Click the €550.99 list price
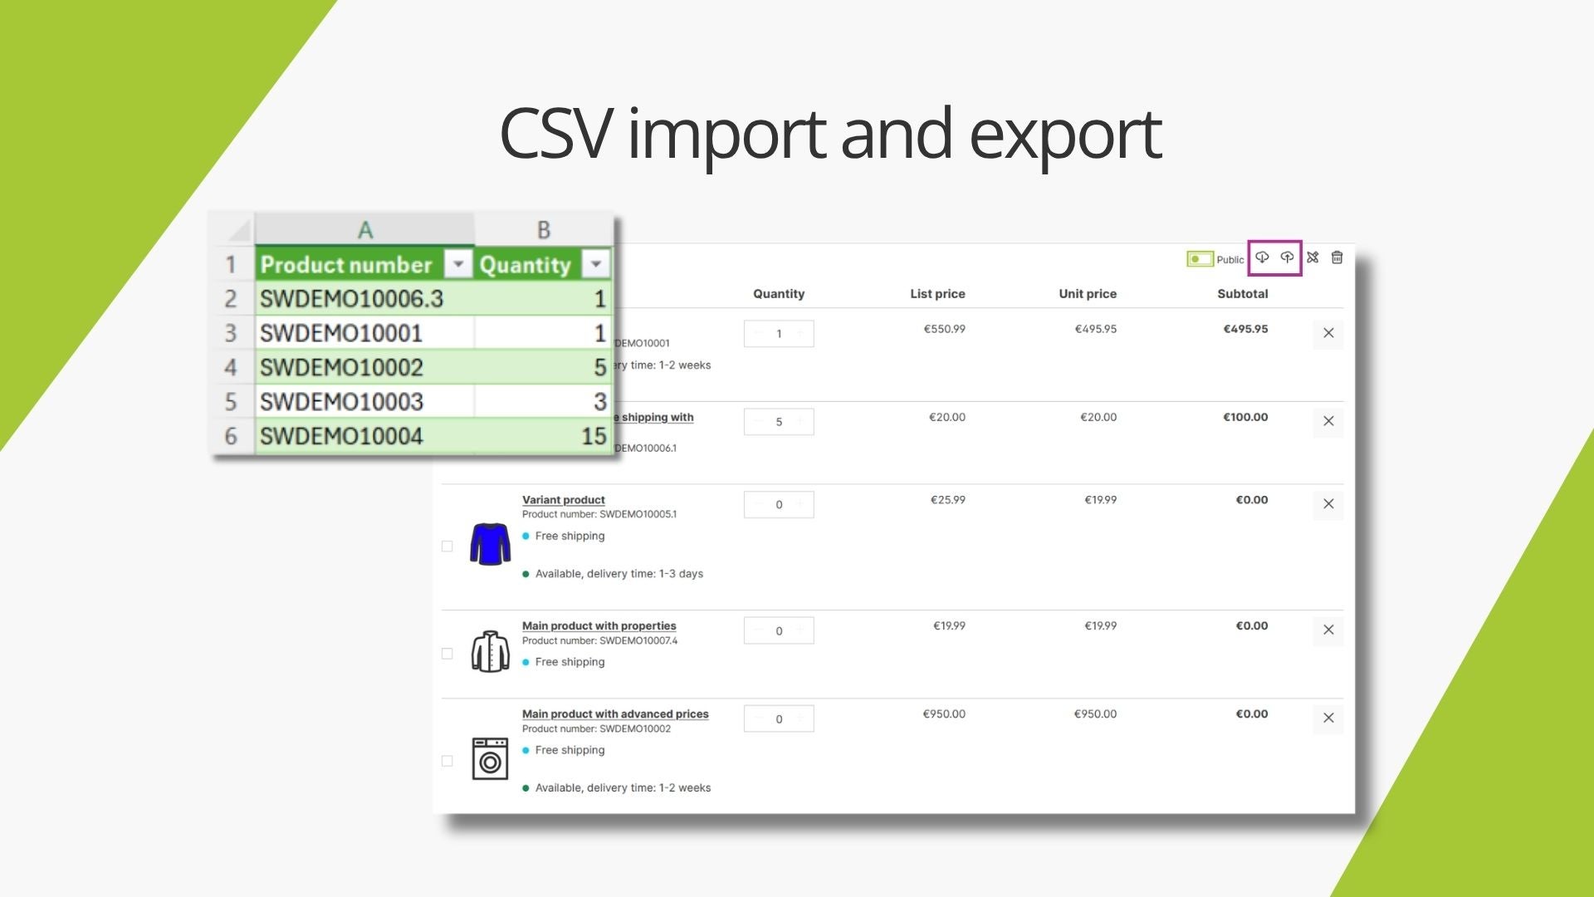 click(x=945, y=329)
